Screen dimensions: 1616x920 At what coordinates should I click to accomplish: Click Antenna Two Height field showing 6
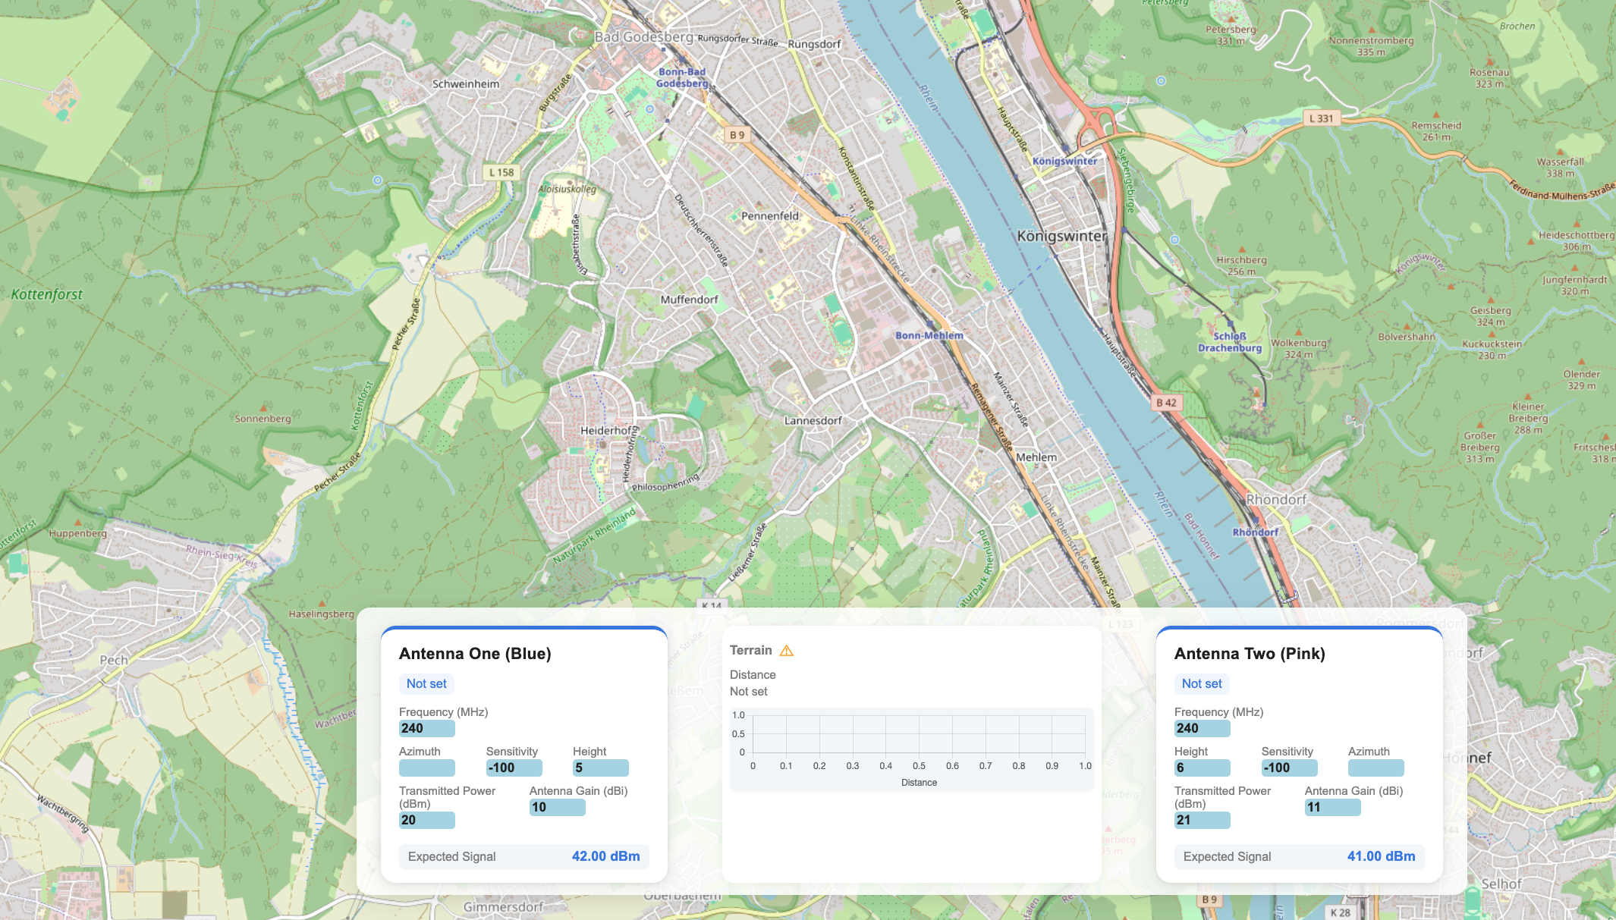(1202, 768)
